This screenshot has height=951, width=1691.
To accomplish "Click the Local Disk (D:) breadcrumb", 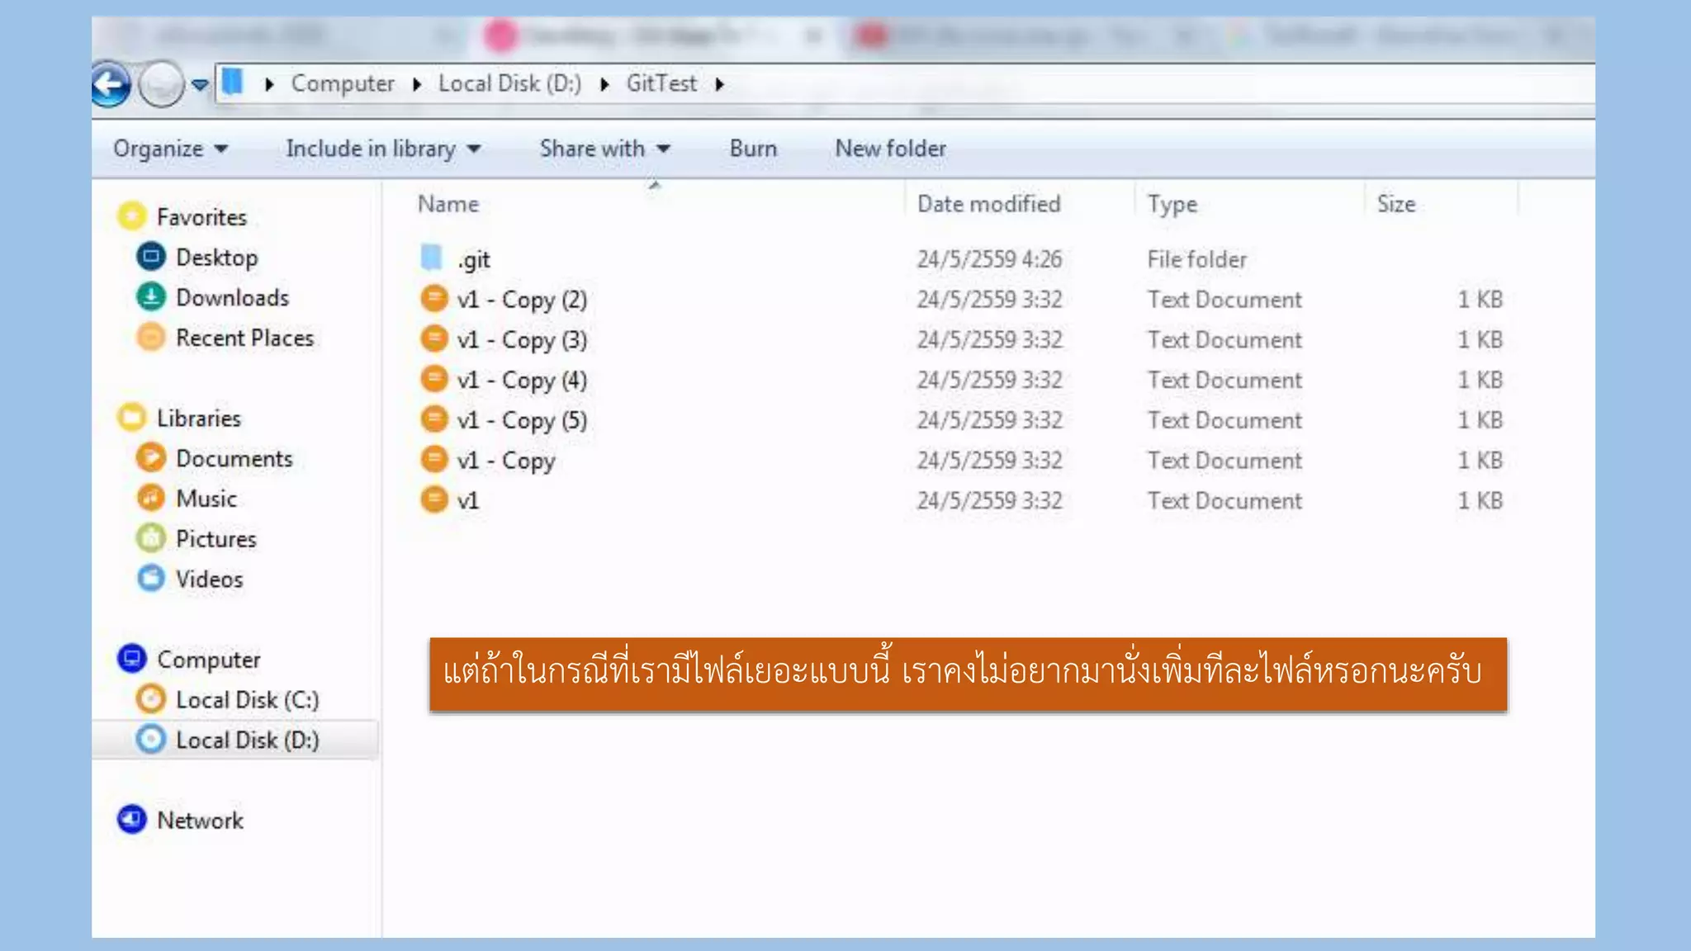I will 509,83.
